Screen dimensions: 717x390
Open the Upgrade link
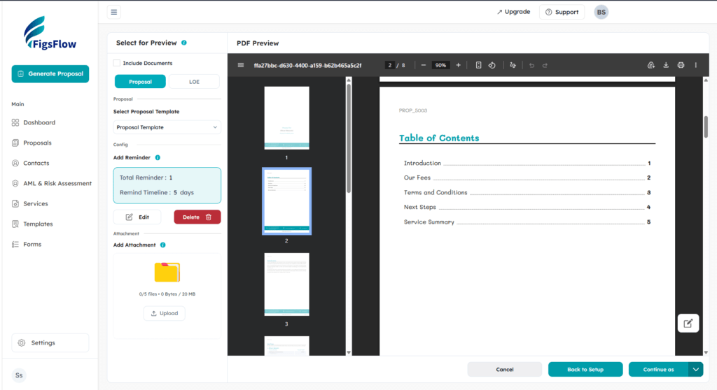tap(513, 12)
